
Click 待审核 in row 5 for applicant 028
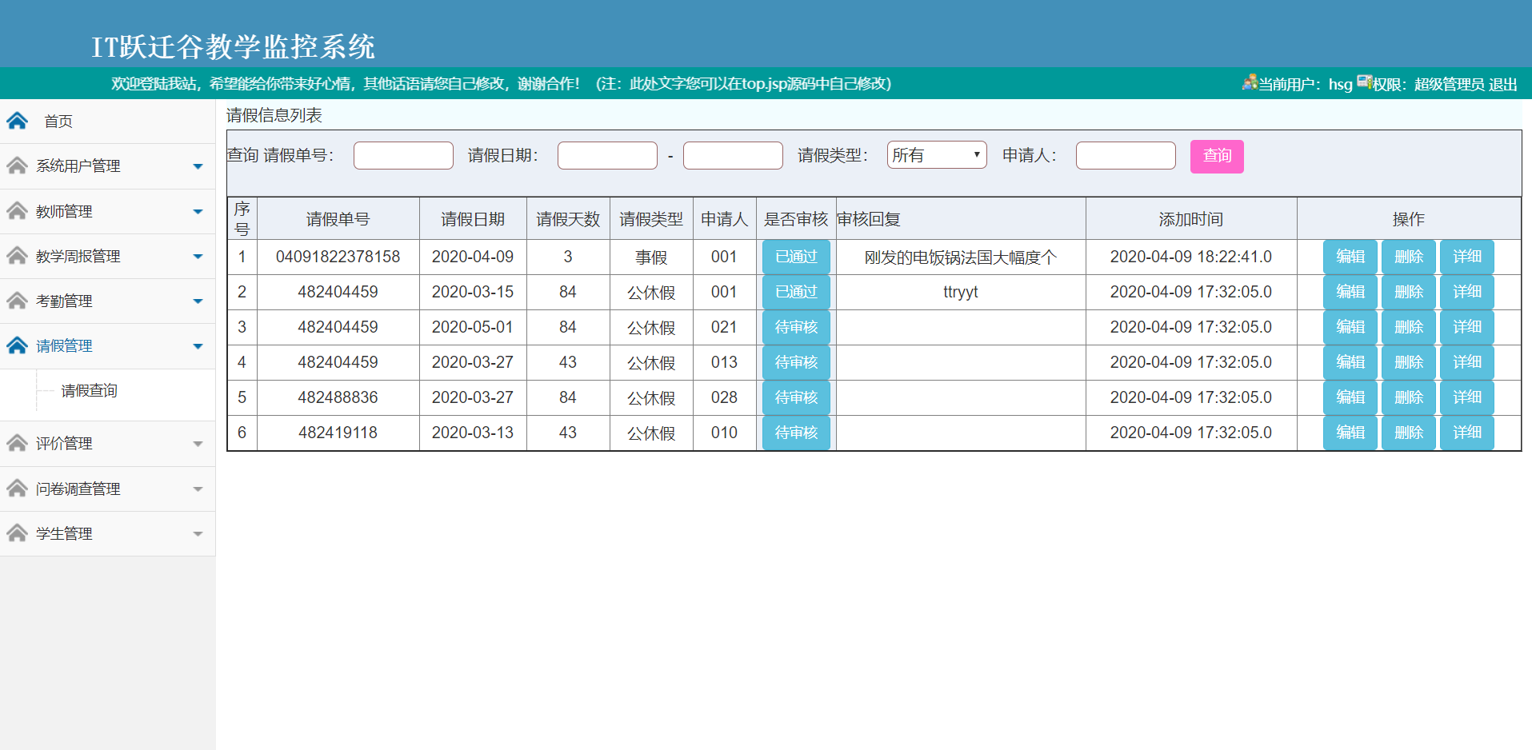[796, 397]
